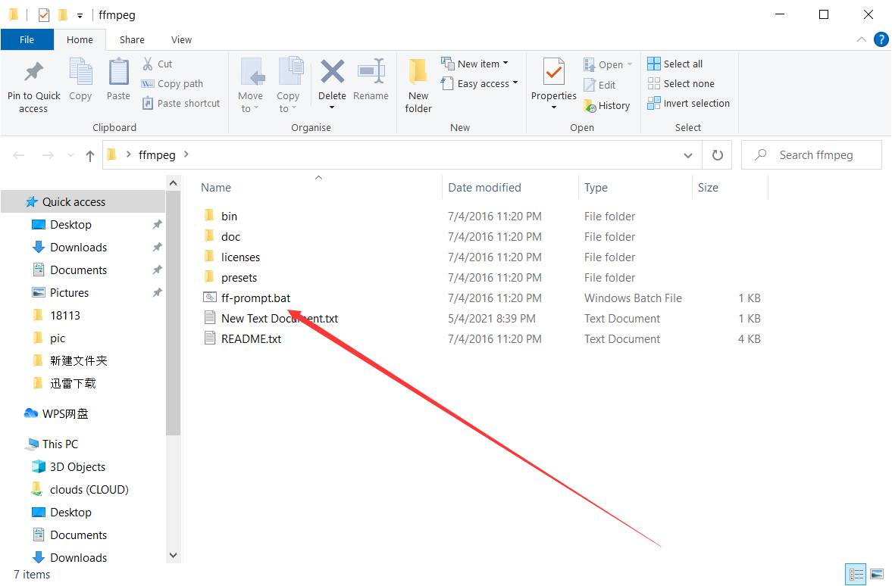Click Select all
Image resolution: width=892 pixels, height=586 pixels.
(x=675, y=64)
